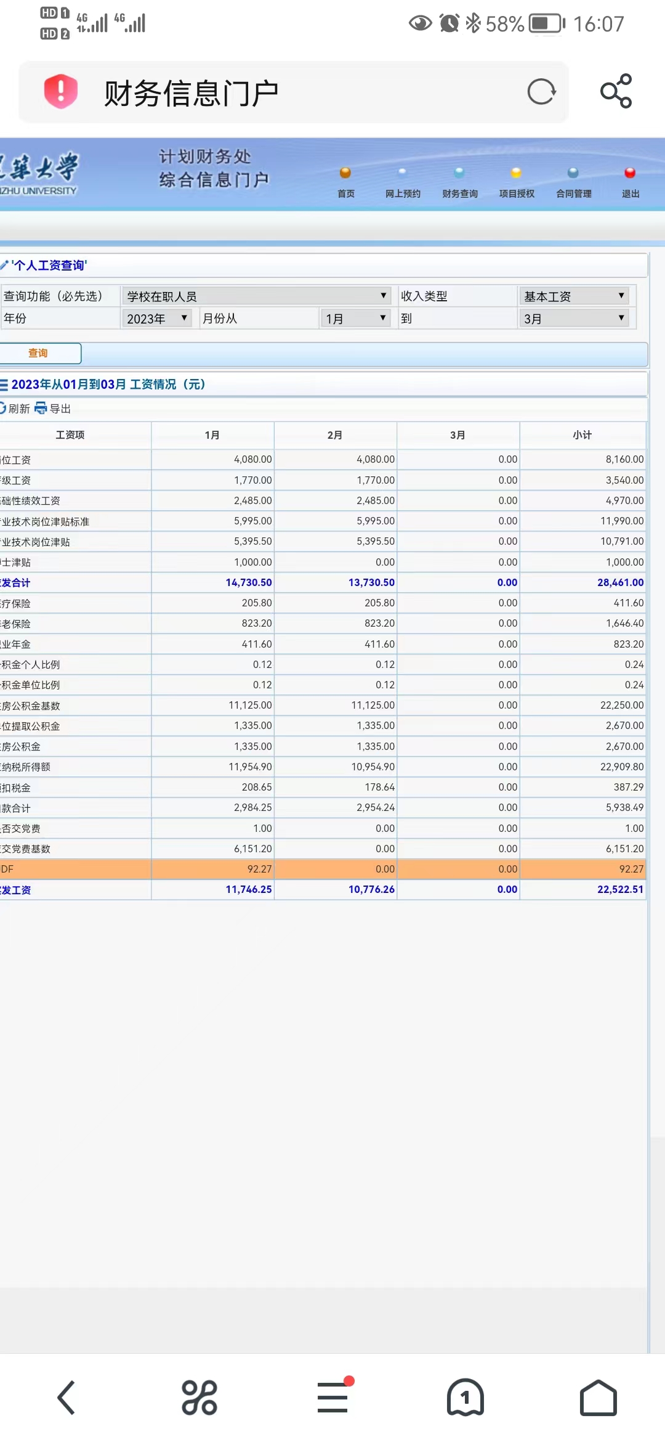Open the browser menu hamburger icon
Viewport: 665px width, 1442px height.
pos(332,1397)
